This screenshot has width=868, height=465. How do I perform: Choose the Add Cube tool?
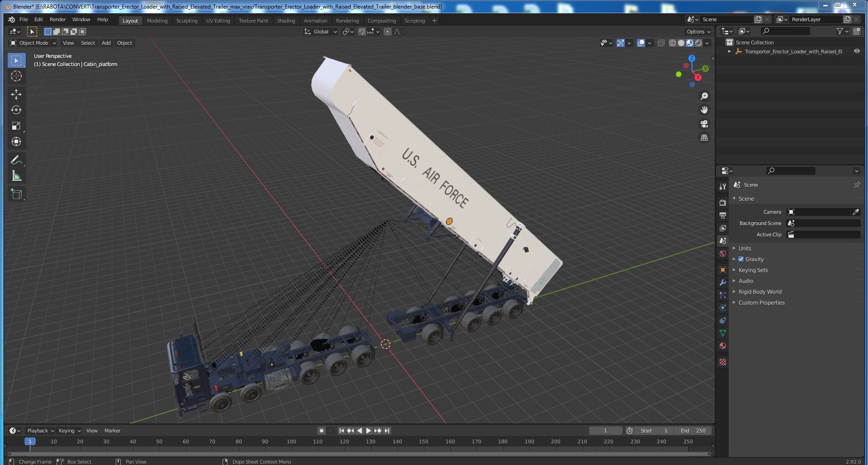pyautogui.click(x=16, y=194)
